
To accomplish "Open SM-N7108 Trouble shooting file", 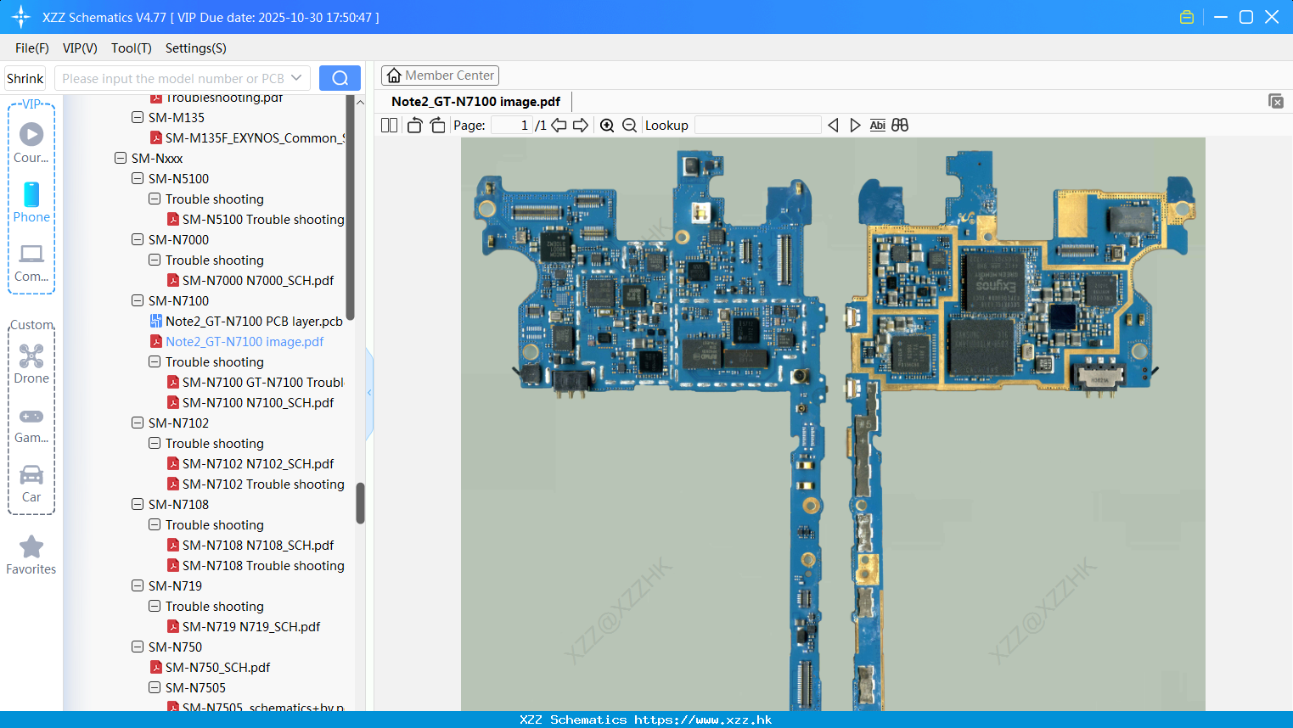I will (x=263, y=566).
